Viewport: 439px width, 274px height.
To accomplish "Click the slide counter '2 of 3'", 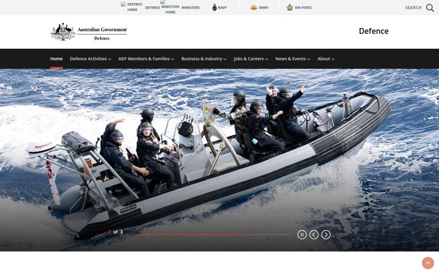I will coord(115,232).
